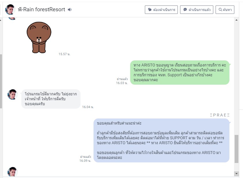Click the speaker mute icon beside chat name
This screenshot has width=243, height=178.
pos(70,10)
